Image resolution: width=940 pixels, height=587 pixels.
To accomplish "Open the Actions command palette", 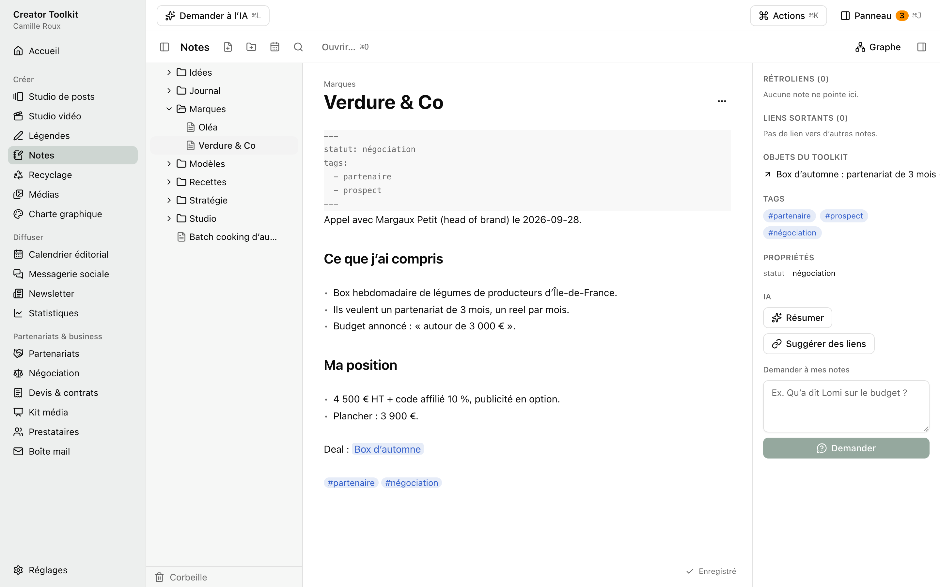I will 788,16.
